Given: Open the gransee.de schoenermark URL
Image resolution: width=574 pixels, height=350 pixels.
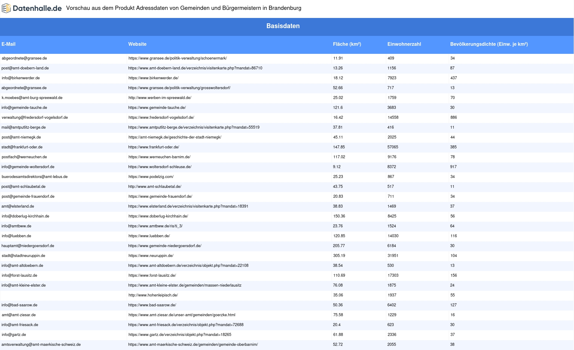Looking at the screenshot, I should click(178, 58).
